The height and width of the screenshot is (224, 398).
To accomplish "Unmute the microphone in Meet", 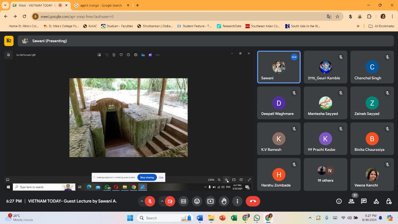I will coord(150,201).
